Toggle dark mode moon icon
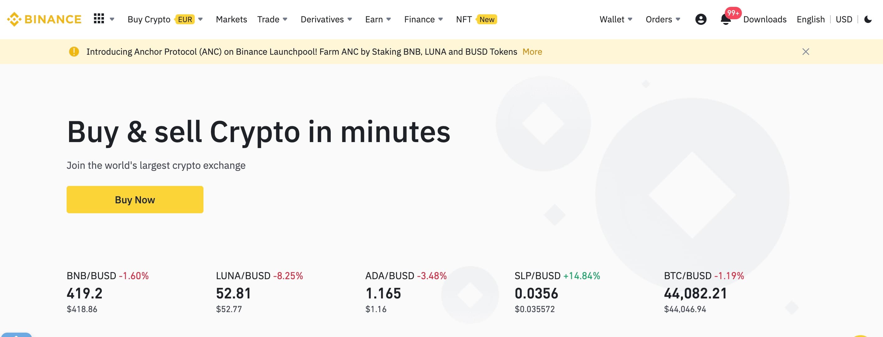The height and width of the screenshot is (337, 883). (868, 19)
